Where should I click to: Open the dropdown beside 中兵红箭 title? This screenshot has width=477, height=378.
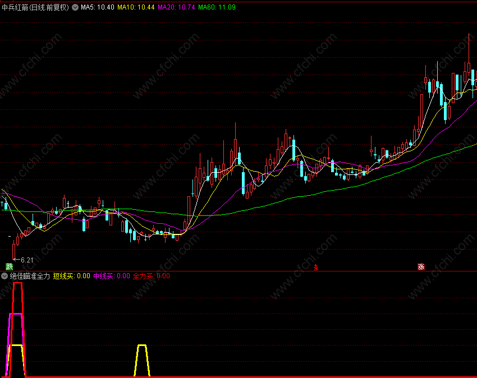point(75,7)
